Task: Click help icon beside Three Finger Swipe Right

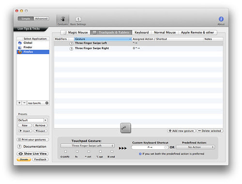Action: (71, 49)
